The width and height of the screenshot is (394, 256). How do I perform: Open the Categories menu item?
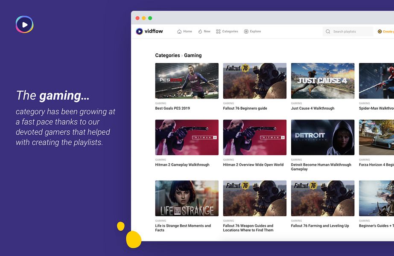(x=227, y=32)
